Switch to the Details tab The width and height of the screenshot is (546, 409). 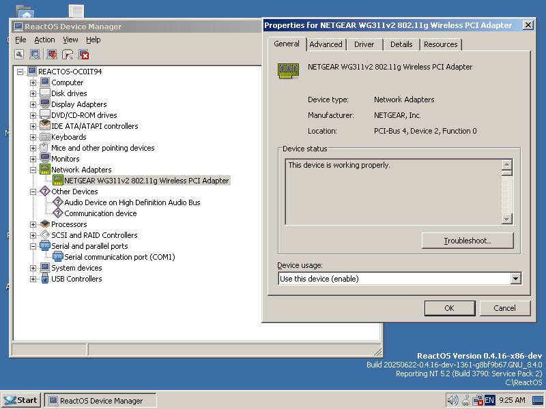tap(401, 44)
